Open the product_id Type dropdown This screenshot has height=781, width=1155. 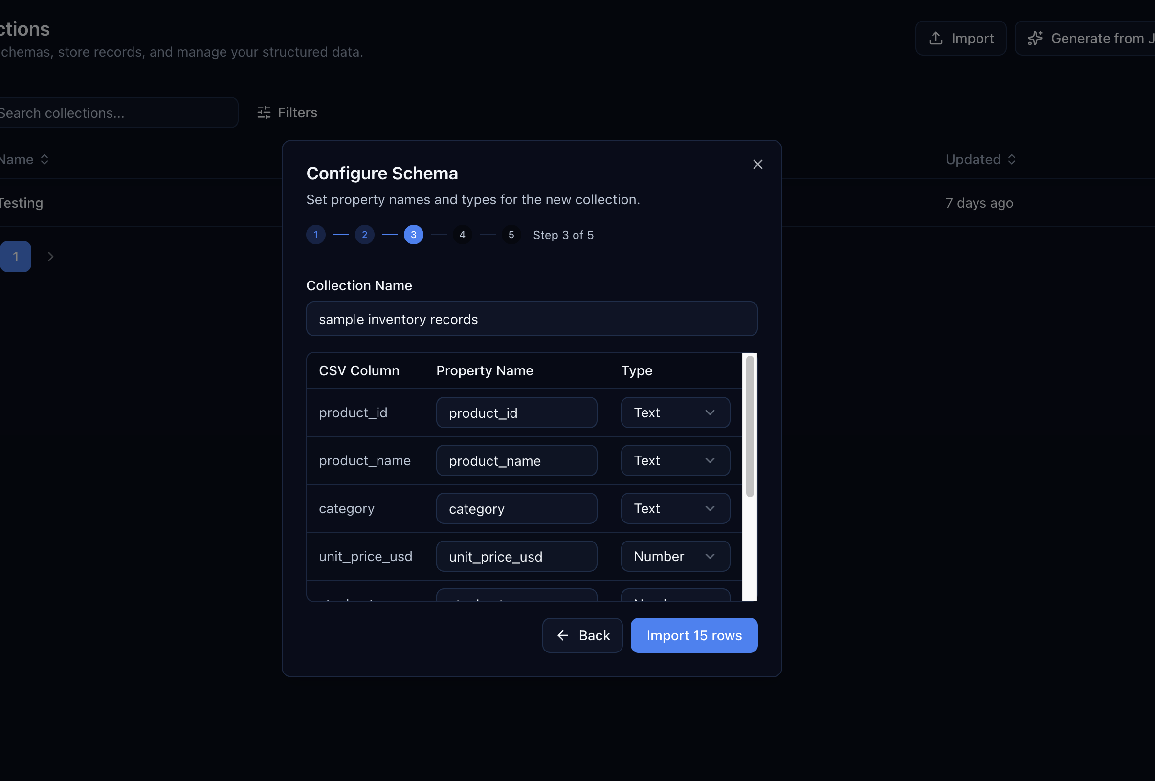tap(675, 412)
